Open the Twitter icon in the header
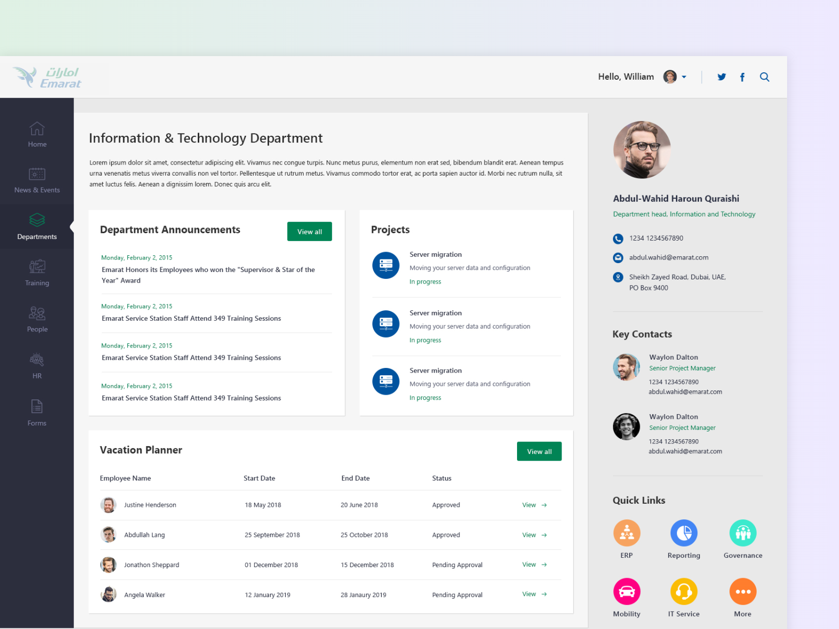Screen dimensions: 839x629 [722, 77]
